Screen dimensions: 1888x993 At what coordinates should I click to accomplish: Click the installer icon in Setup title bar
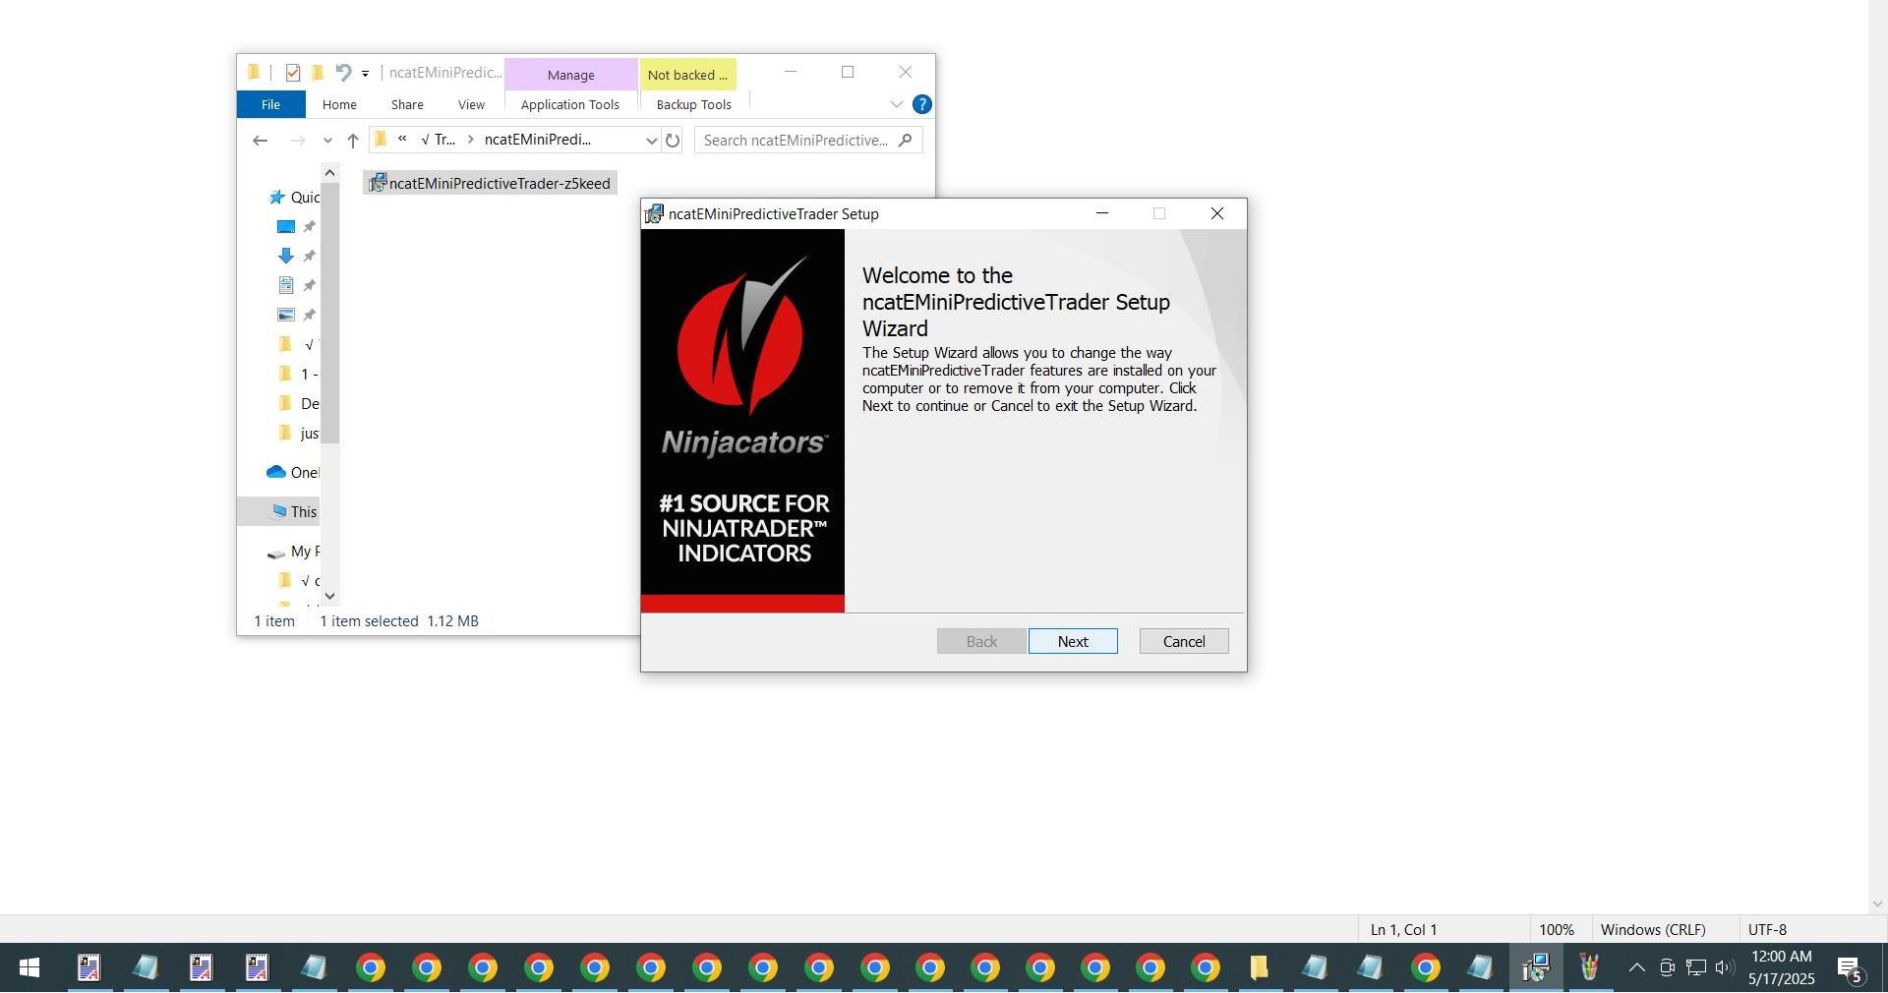tap(654, 213)
